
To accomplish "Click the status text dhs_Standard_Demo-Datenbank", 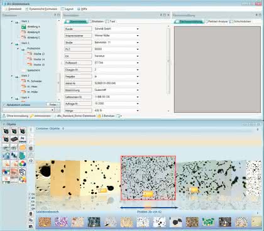I will click(x=76, y=115).
